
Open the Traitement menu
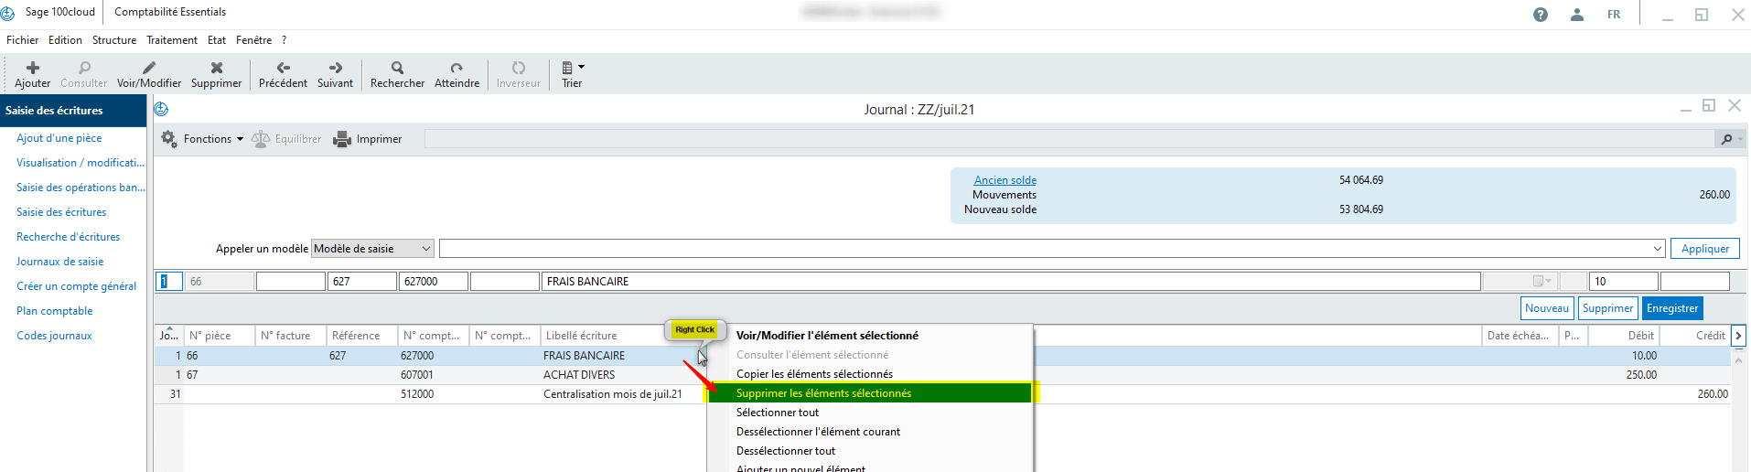click(172, 40)
